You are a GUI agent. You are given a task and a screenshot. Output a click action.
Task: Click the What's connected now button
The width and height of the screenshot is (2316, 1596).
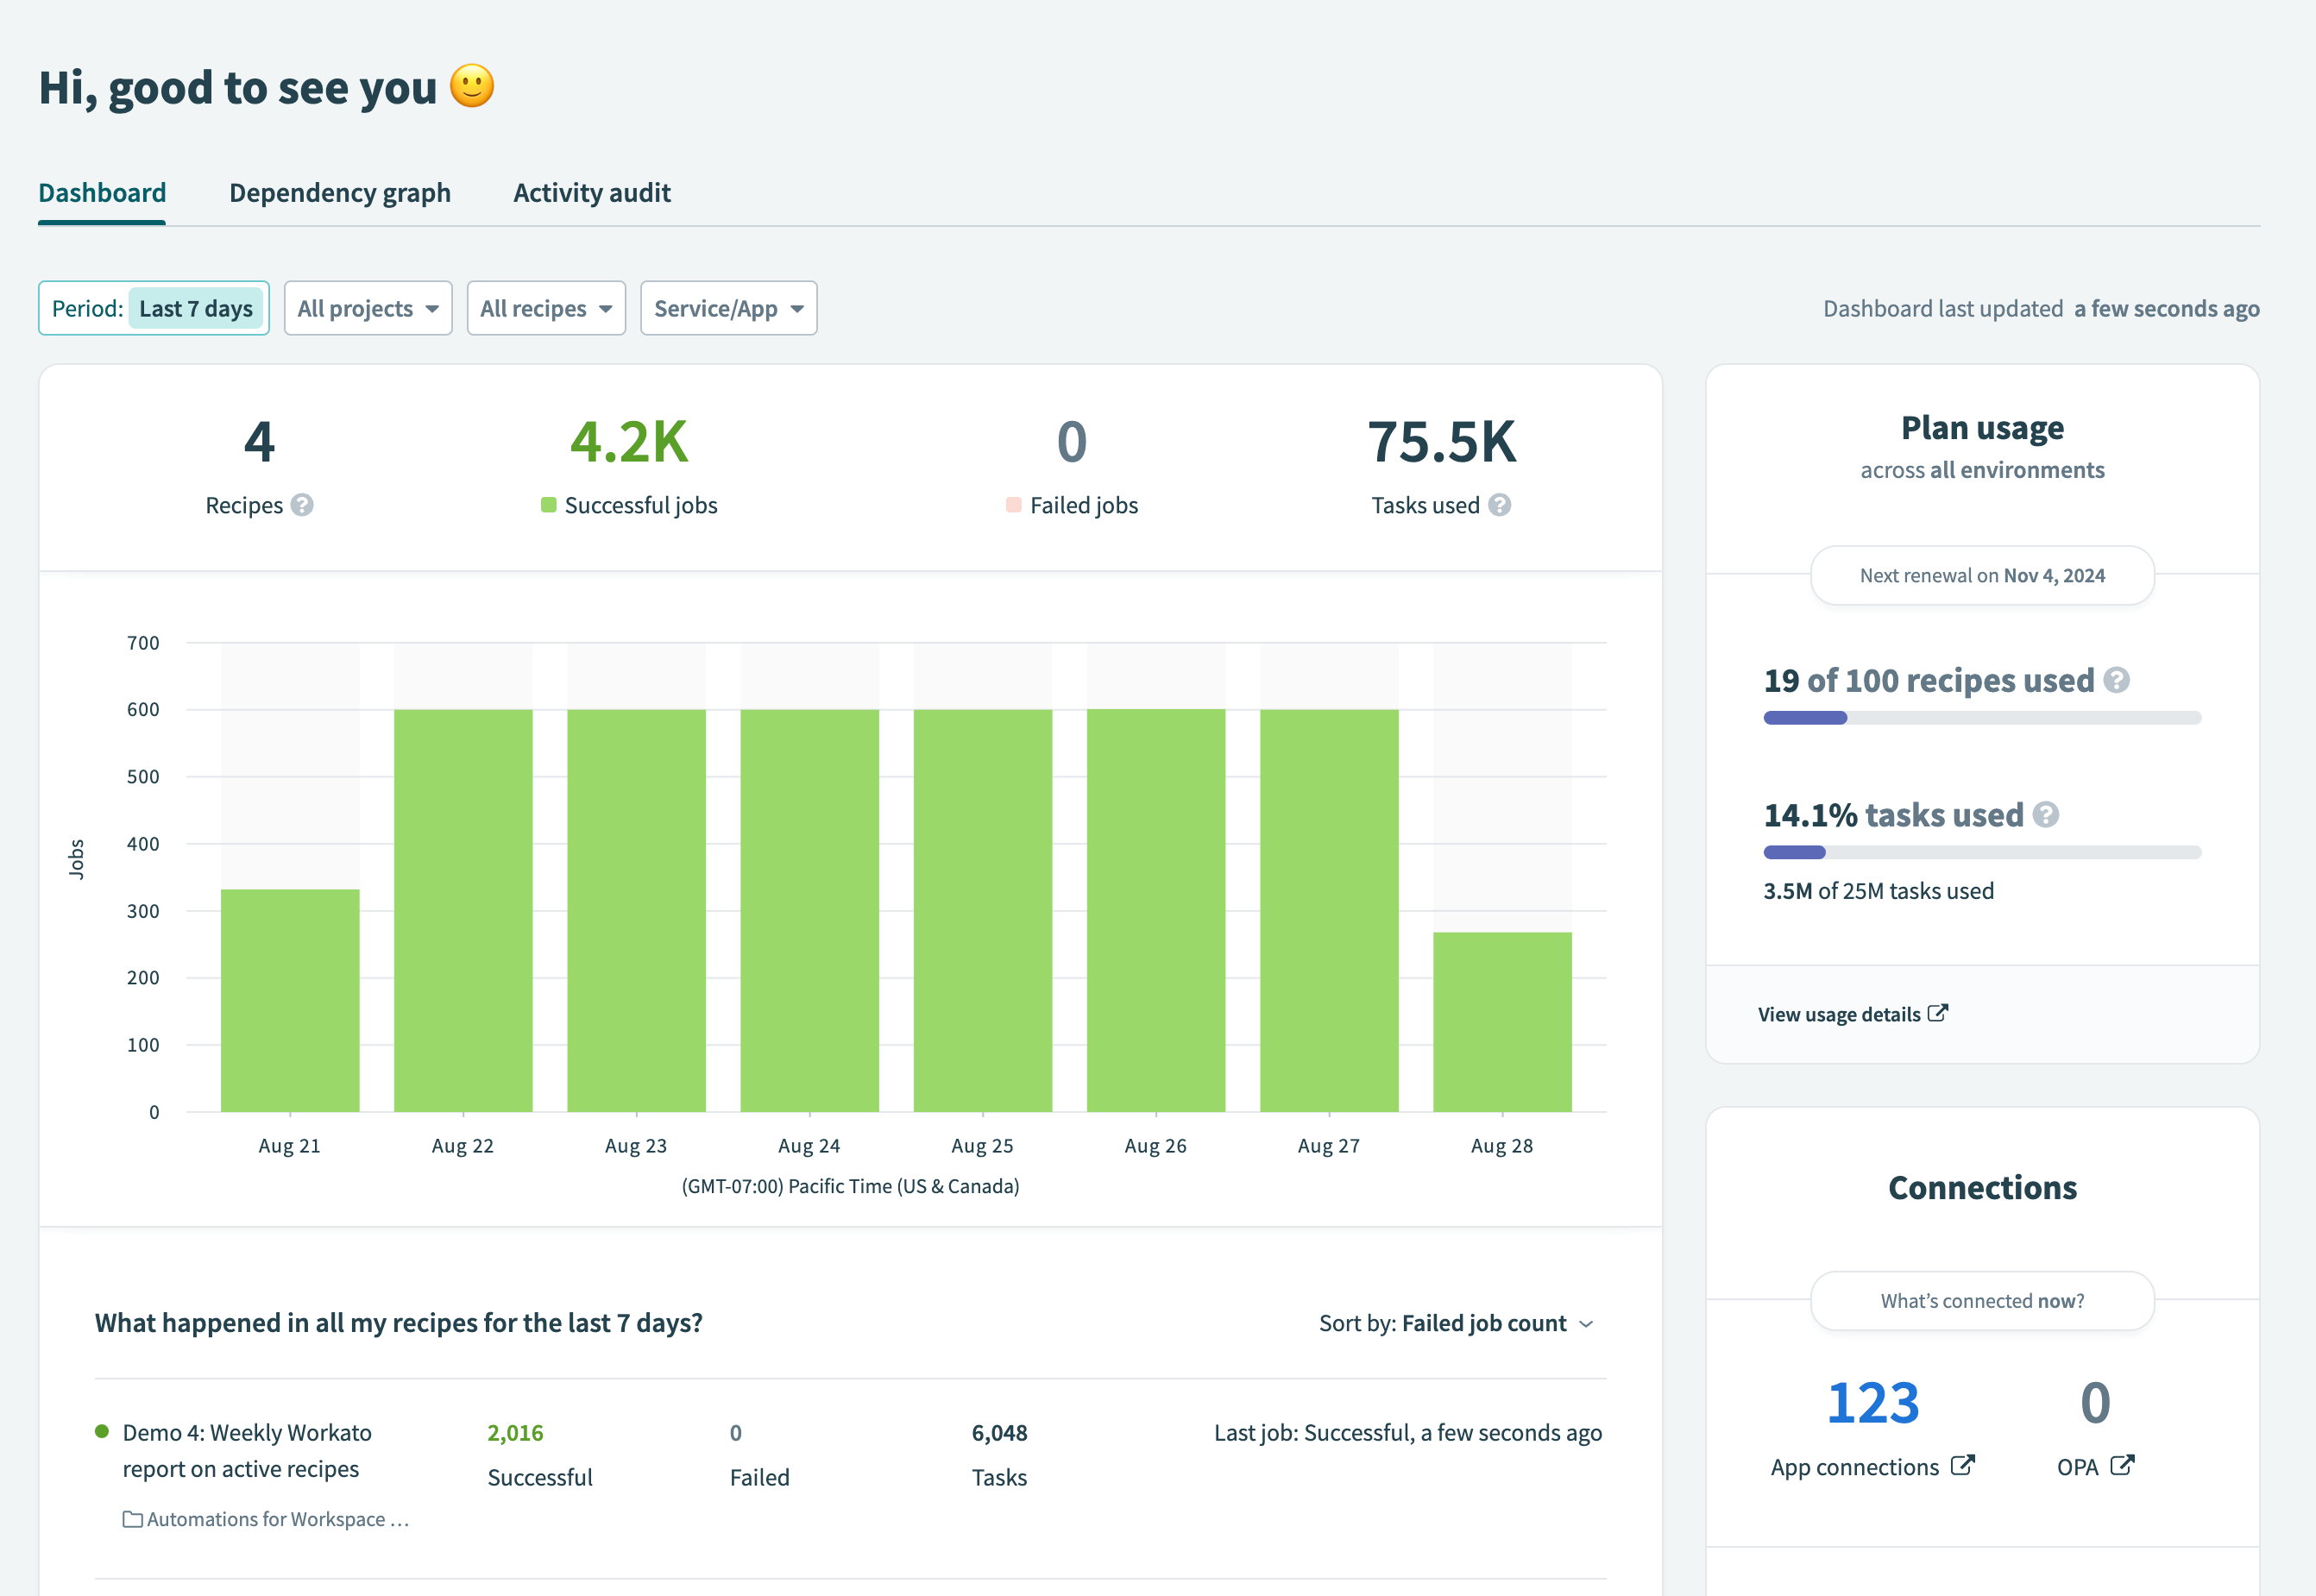point(1982,1300)
